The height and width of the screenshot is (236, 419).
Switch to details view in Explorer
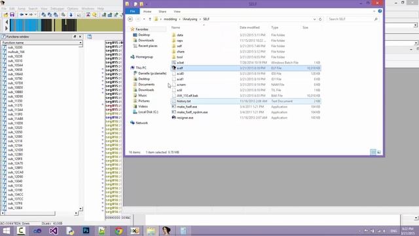point(373,152)
